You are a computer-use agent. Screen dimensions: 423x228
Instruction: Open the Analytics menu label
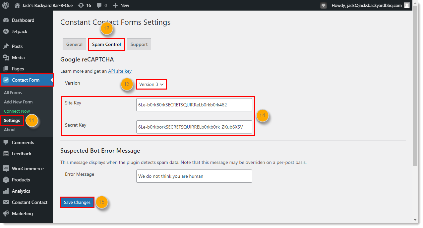tap(21, 191)
